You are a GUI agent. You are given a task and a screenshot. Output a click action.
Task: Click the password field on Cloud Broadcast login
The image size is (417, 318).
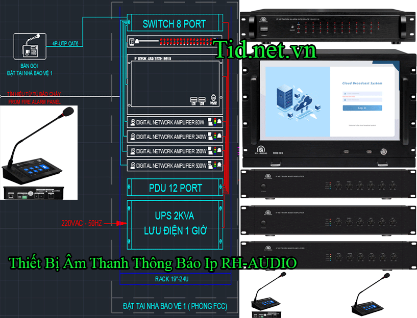[x=362, y=100]
